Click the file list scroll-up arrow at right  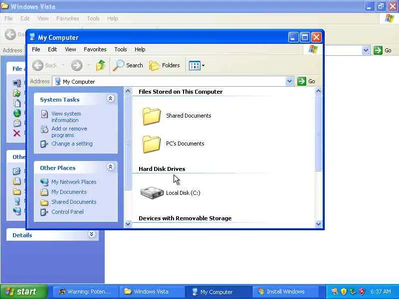coord(318,91)
